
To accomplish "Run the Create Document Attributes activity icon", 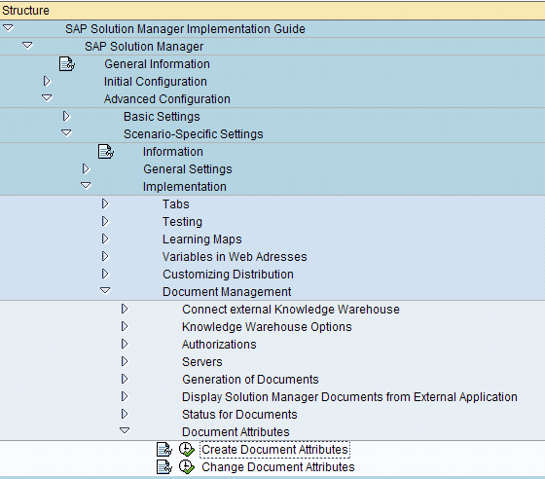I will 187,450.
